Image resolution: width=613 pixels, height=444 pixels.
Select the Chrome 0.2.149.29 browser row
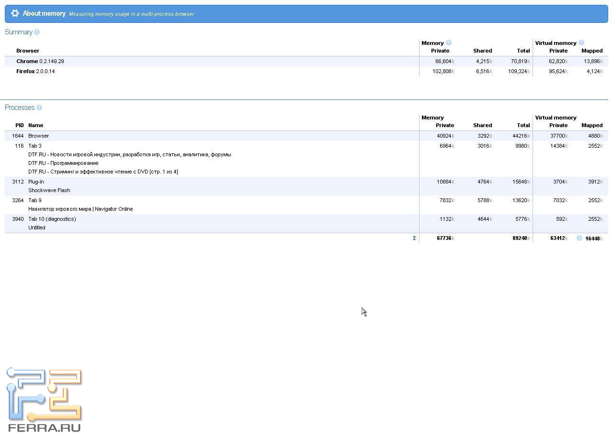(x=40, y=61)
